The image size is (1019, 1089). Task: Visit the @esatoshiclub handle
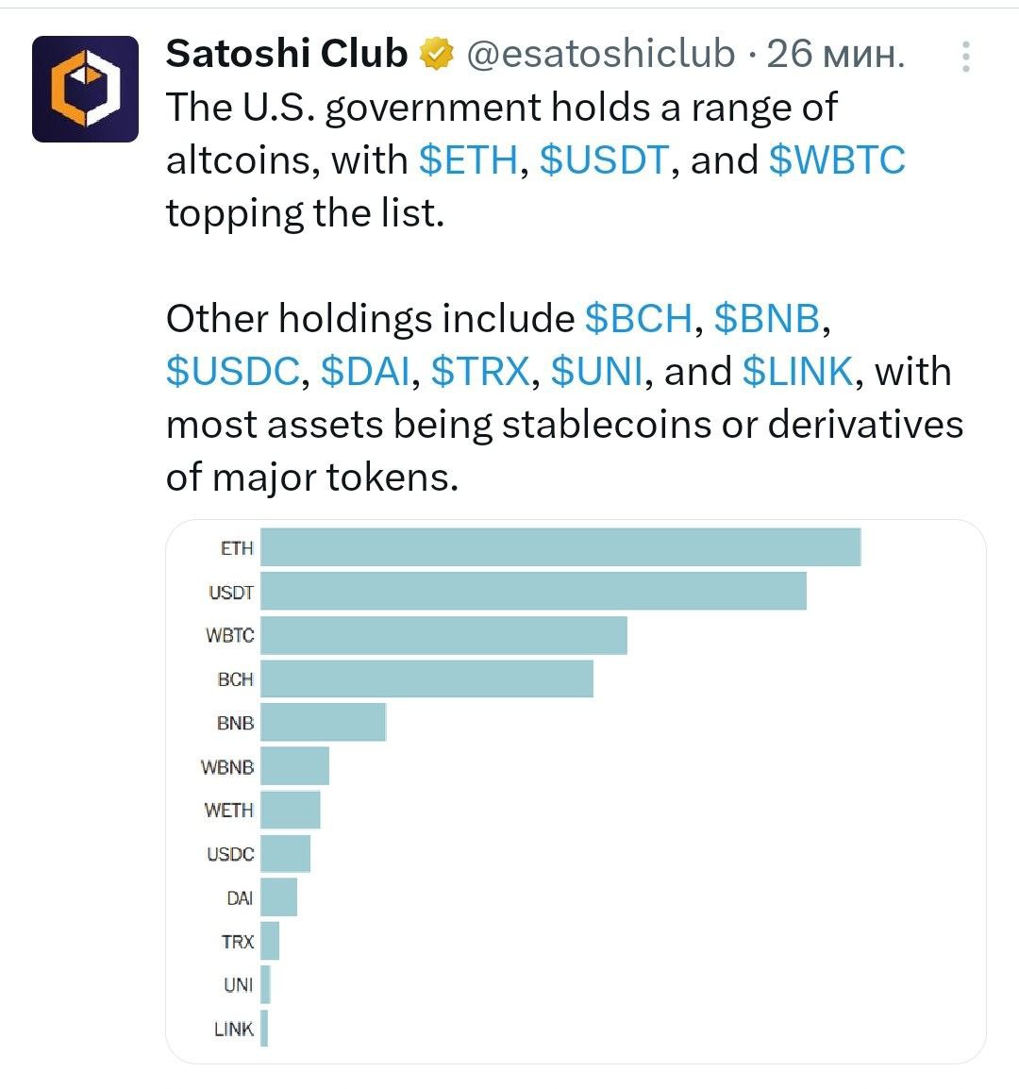point(600,54)
